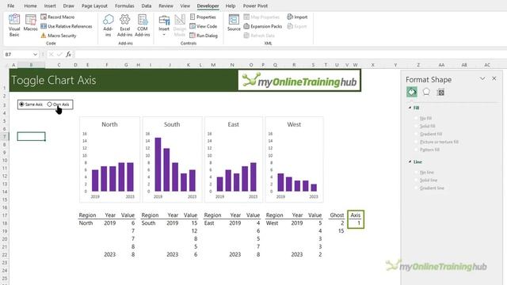Image resolution: width=507 pixels, height=285 pixels.
Task: Open XML Expansion Packs
Action: coord(263,26)
